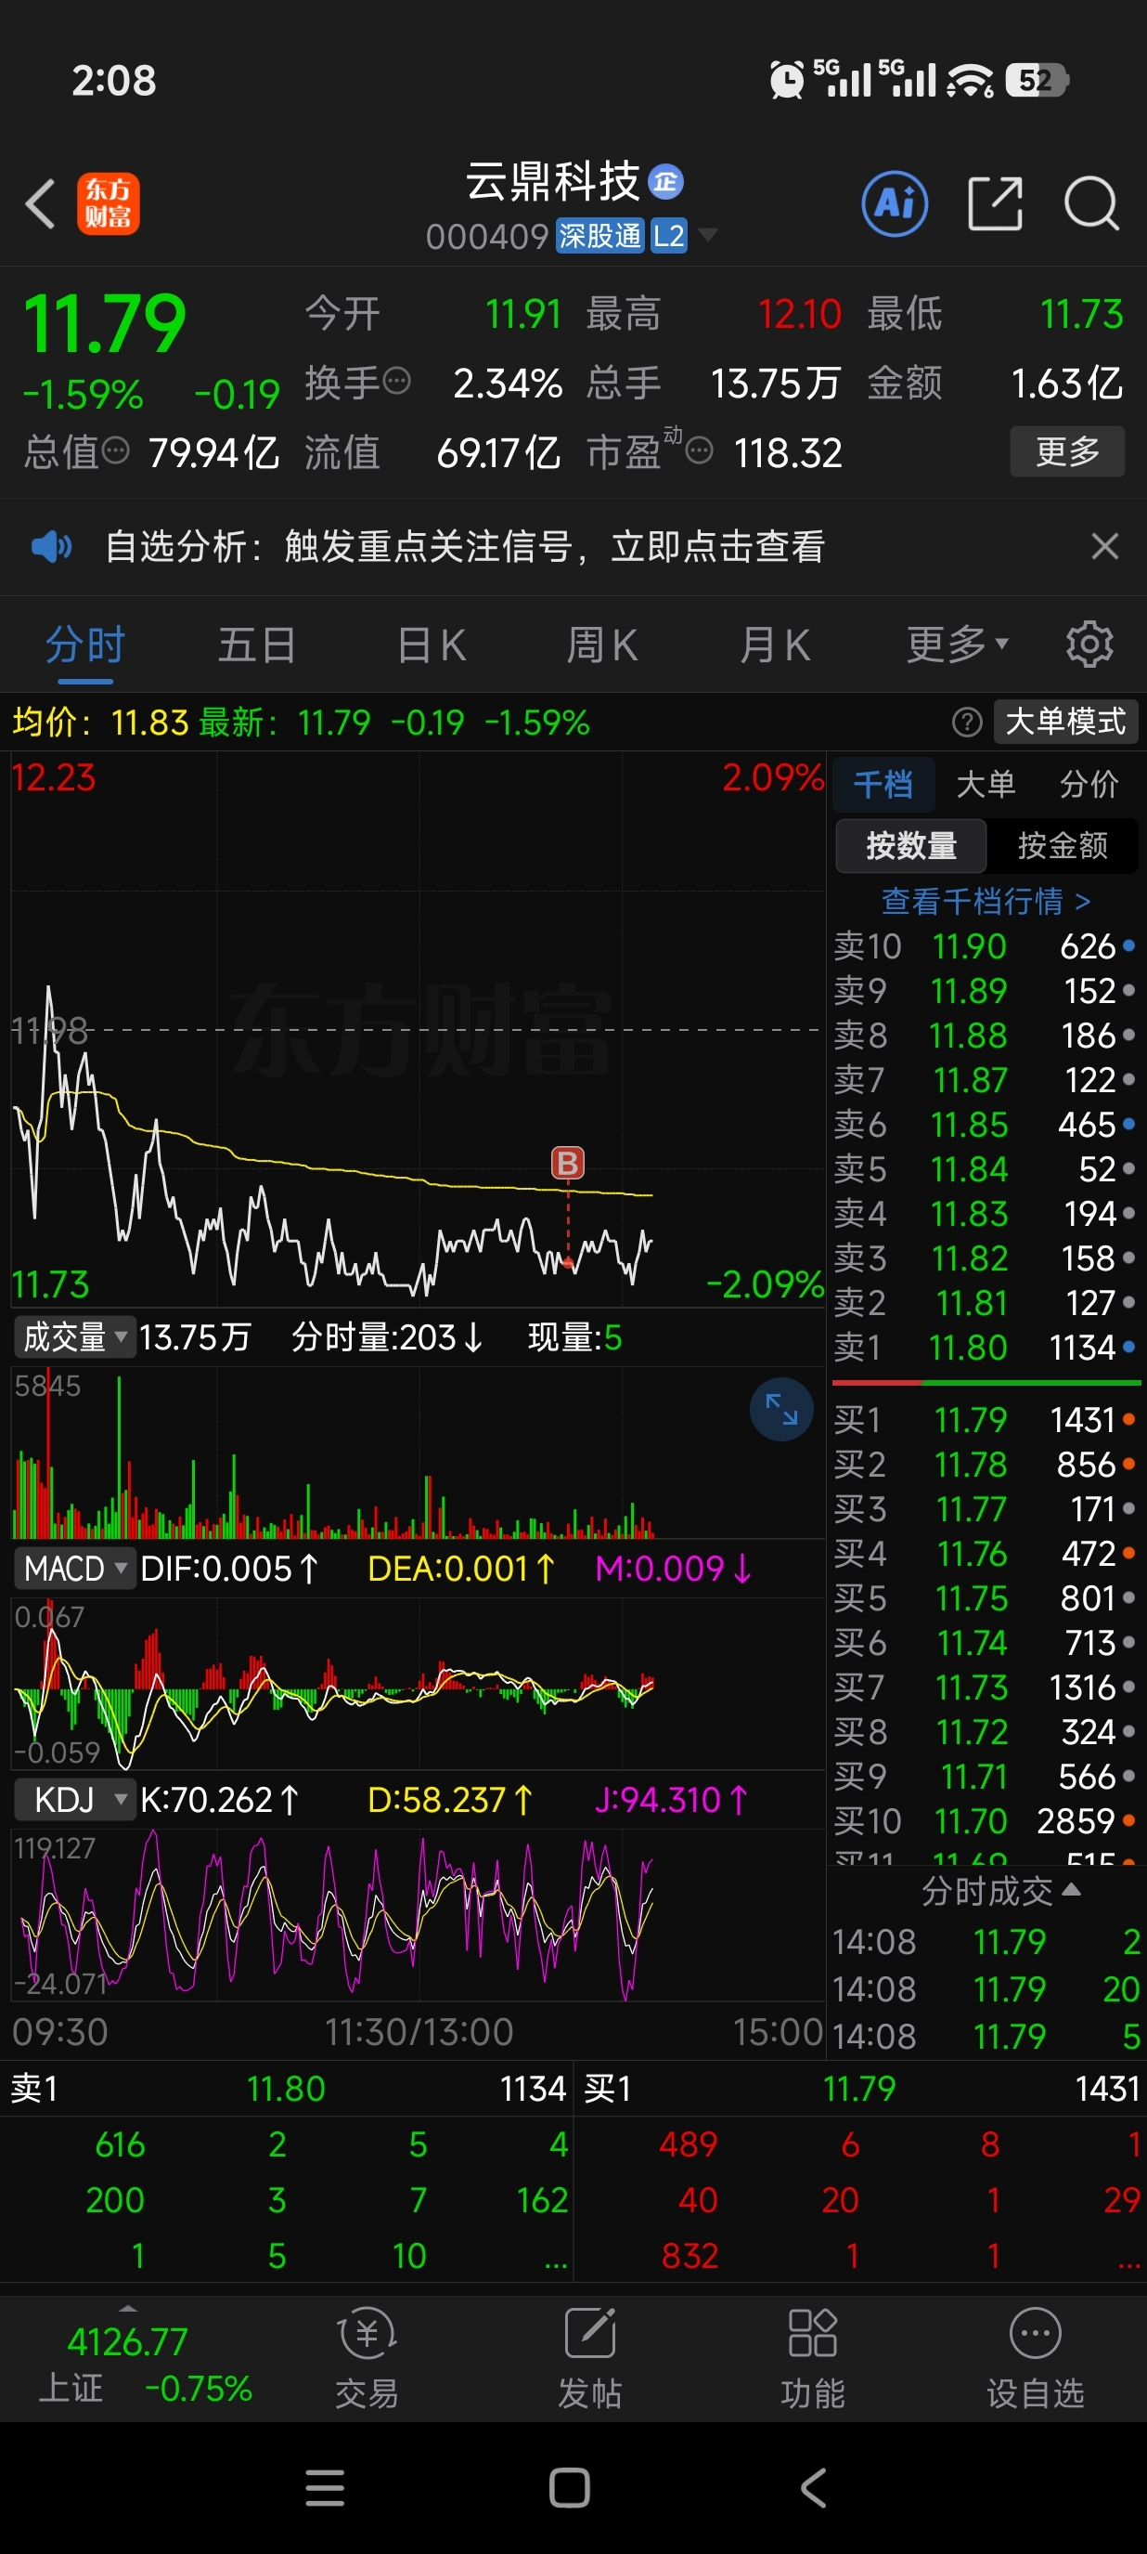
Task: Tap 买10 row at 11.70
Action: [x=986, y=1821]
